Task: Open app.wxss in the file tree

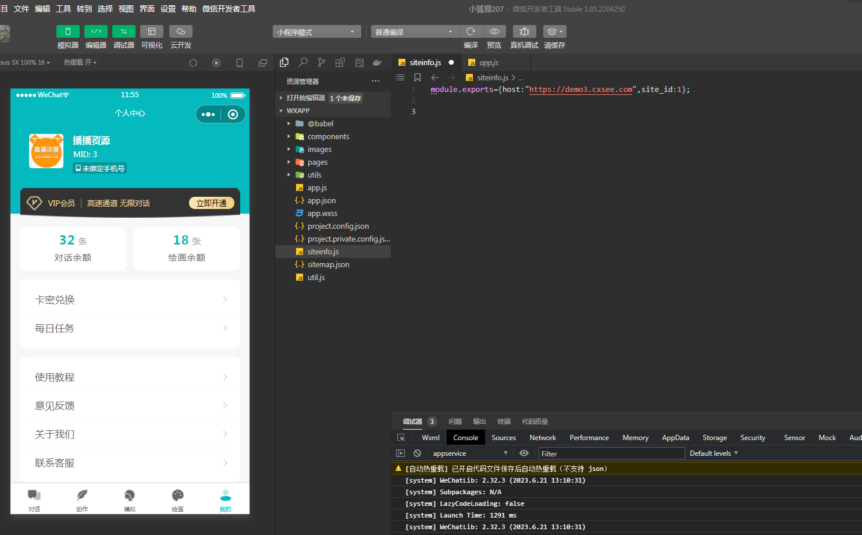Action: [x=333, y=213]
